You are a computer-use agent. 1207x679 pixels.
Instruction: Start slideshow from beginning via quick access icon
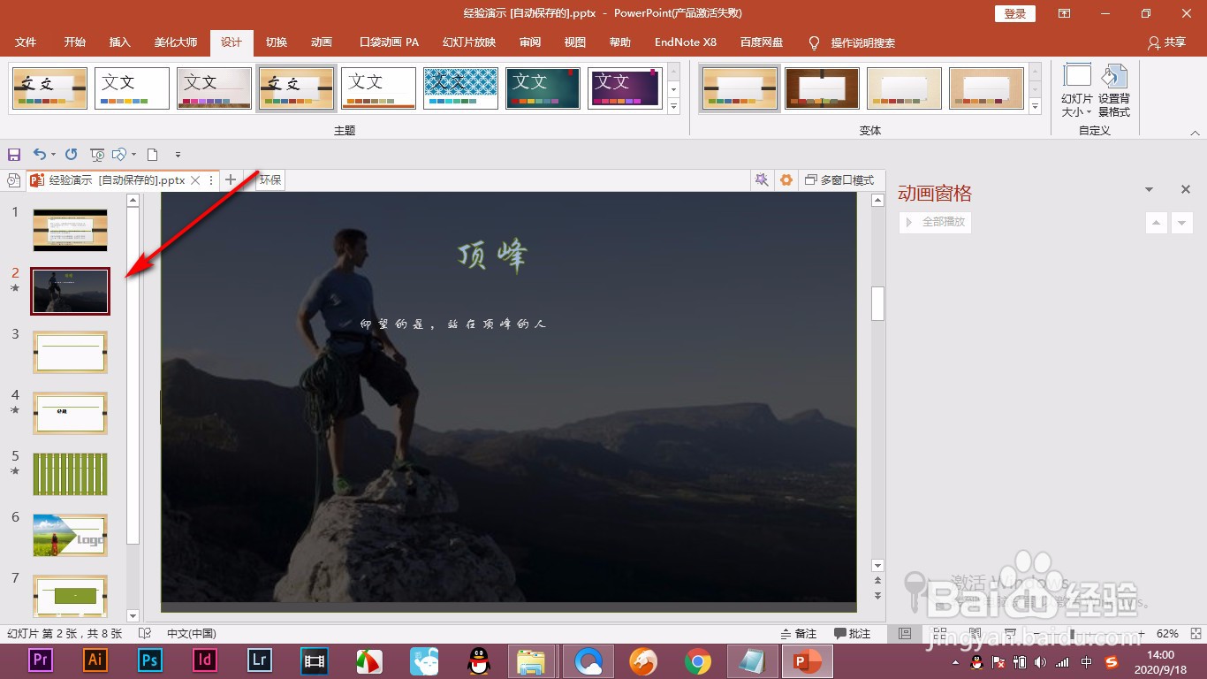click(97, 155)
